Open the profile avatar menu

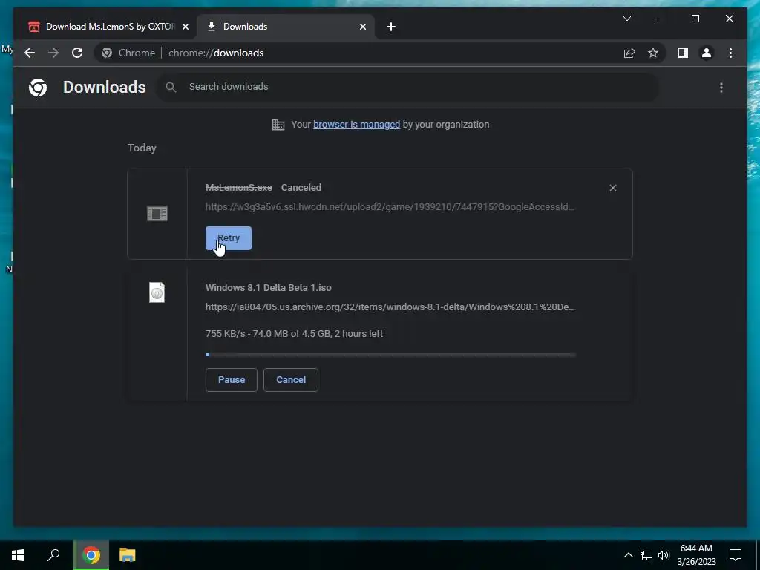[x=707, y=53]
